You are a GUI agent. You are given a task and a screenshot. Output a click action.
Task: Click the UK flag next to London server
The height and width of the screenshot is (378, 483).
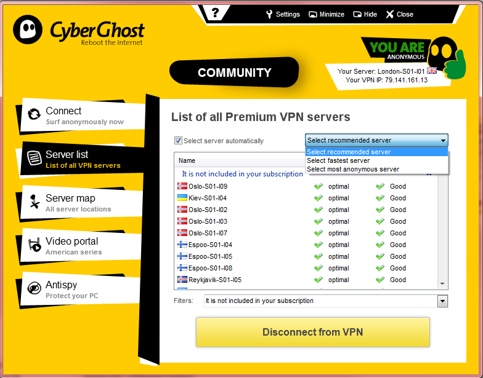click(431, 71)
